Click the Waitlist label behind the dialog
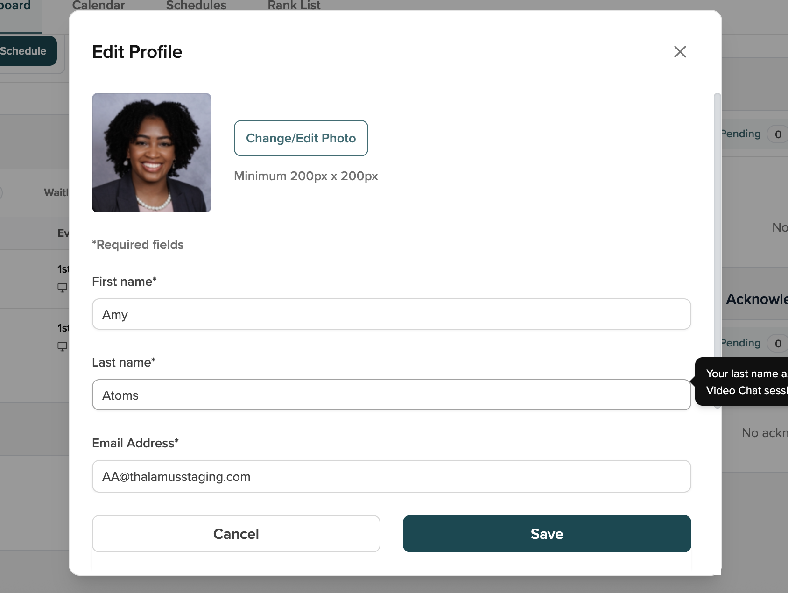Image resolution: width=788 pixels, height=593 pixels. click(56, 192)
